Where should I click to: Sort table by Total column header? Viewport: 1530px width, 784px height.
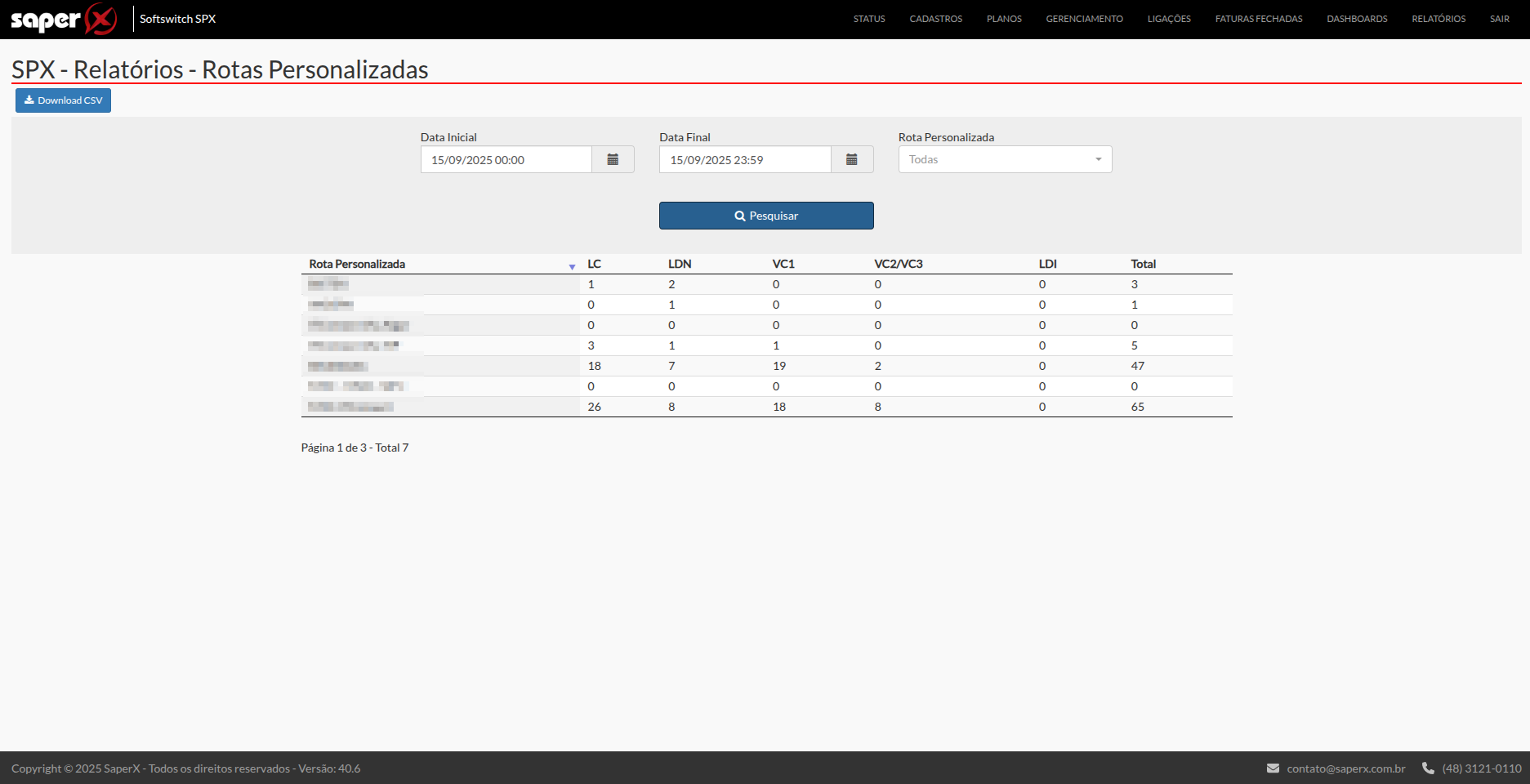pos(1143,264)
